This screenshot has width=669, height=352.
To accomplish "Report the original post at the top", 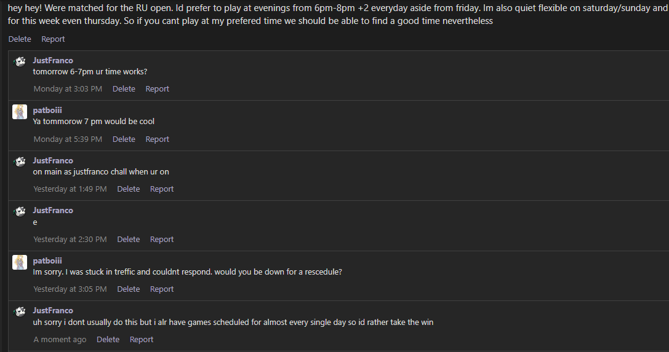I will [53, 39].
